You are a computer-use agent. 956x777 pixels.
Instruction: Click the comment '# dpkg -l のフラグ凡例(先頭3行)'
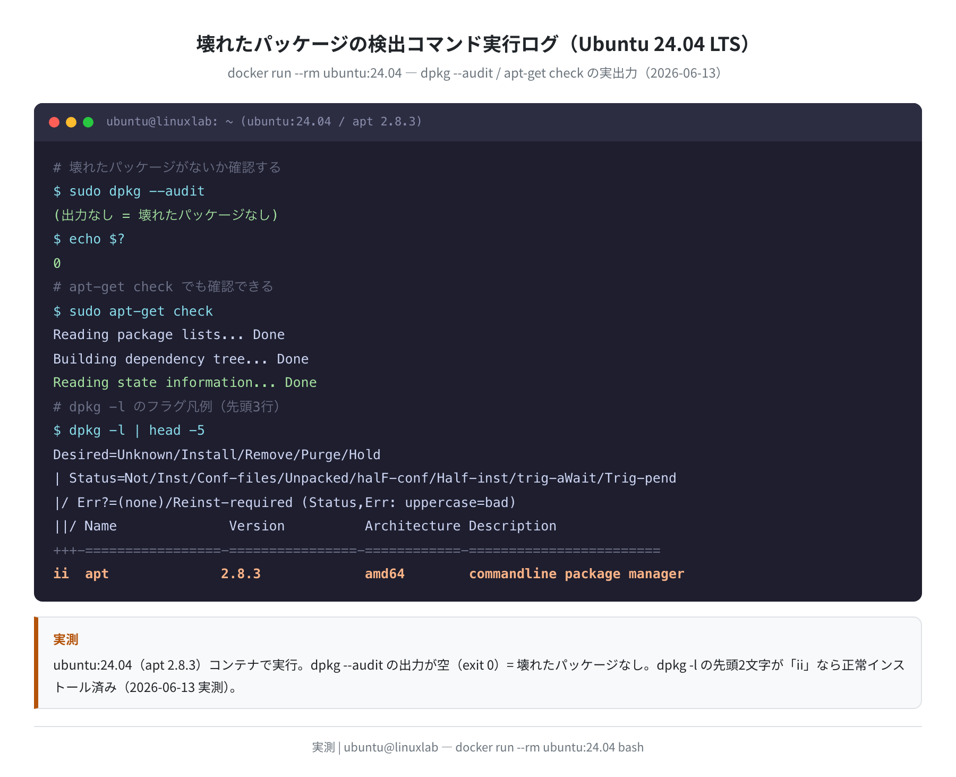click(x=168, y=407)
